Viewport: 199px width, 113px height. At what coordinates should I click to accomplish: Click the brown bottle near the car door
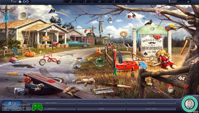click(133, 72)
